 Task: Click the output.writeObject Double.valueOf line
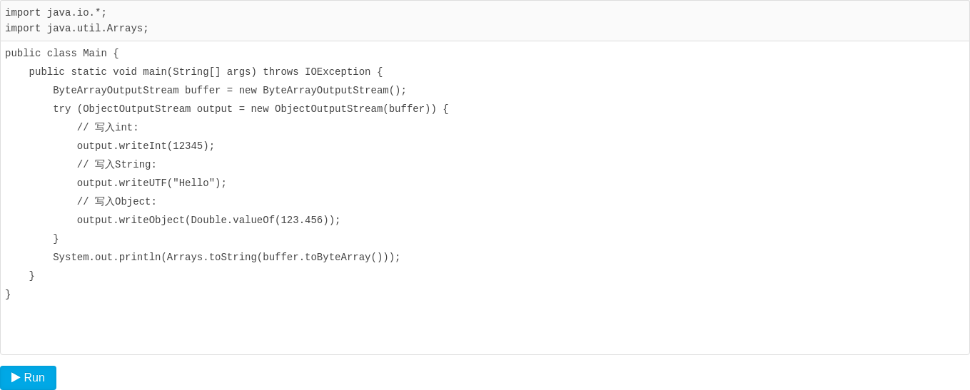(209, 220)
